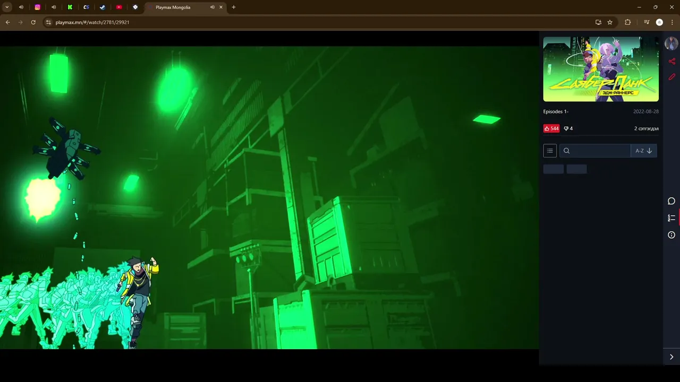Reload the current page
This screenshot has height=382, width=680.
pos(33,22)
